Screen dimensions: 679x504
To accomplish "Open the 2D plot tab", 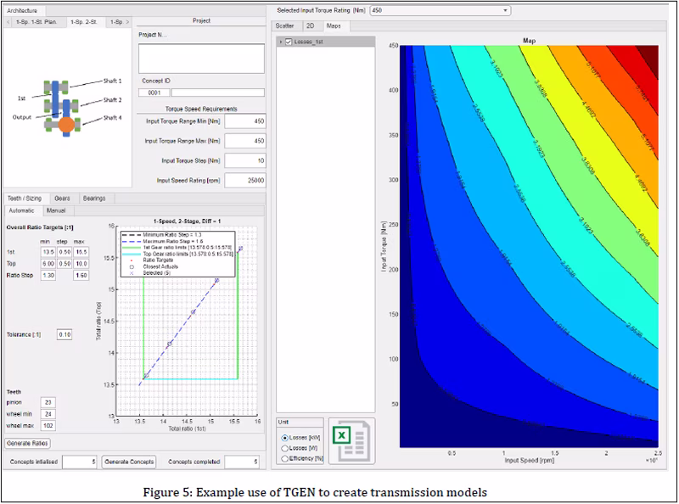I will coord(309,26).
